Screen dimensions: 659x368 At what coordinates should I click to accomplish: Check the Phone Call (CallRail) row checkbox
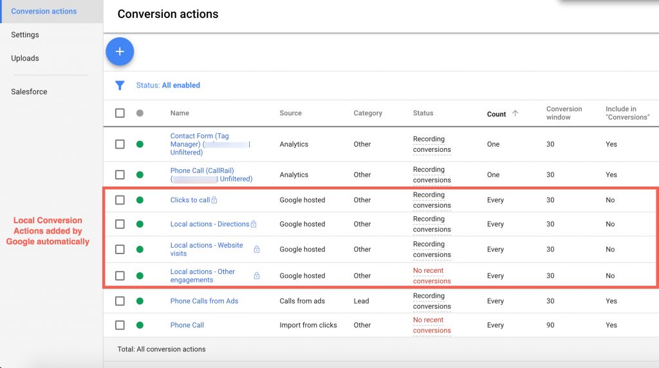(x=120, y=175)
